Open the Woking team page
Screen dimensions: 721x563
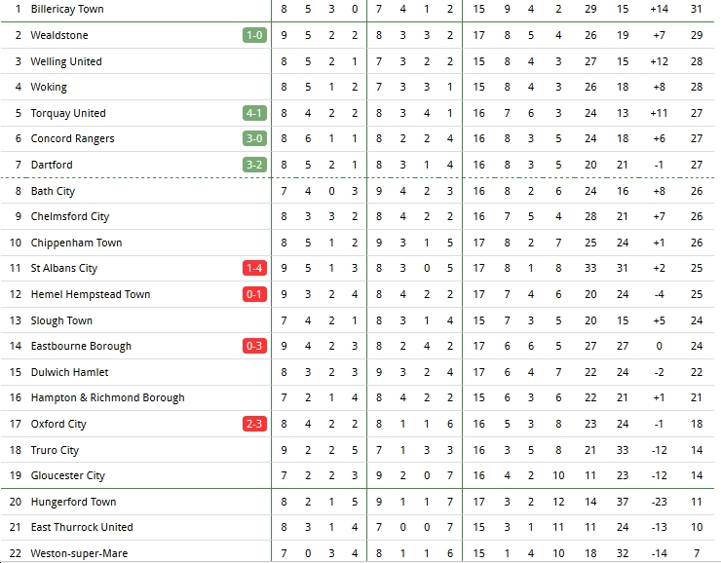pyautogui.click(x=49, y=88)
